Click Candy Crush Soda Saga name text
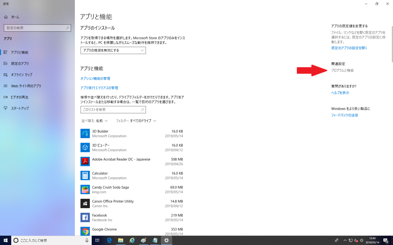393x245 pixels. [x=110, y=188]
